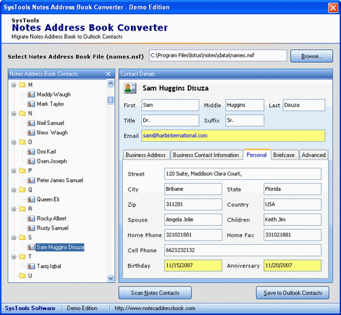Select the Personal tab
The image size is (341, 315).
(x=256, y=155)
